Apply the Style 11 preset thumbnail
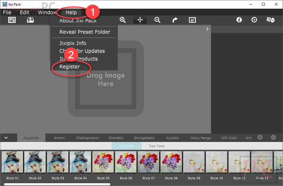The height and width of the screenshot is (186, 283). pyautogui.click(x=239, y=162)
